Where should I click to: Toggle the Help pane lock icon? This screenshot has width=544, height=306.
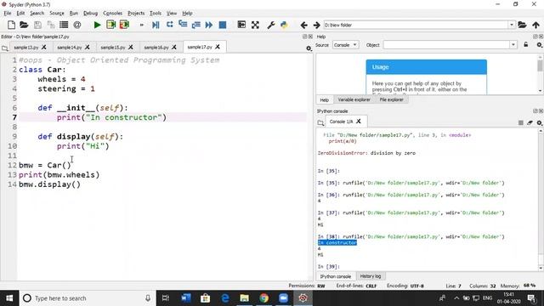pyautogui.click(x=526, y=45)
